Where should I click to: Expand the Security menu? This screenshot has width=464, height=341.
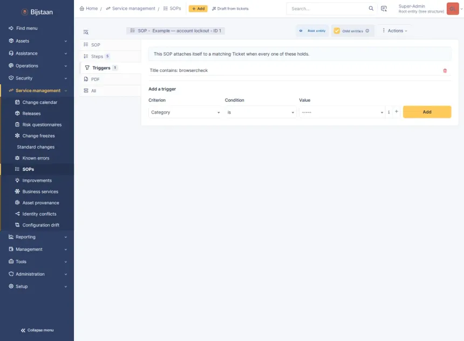coord(37,78)
